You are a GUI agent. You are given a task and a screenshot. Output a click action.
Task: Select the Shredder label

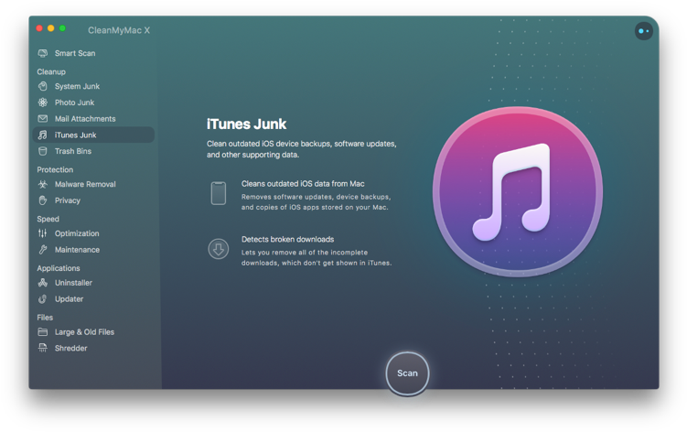(x=71, y=348)
